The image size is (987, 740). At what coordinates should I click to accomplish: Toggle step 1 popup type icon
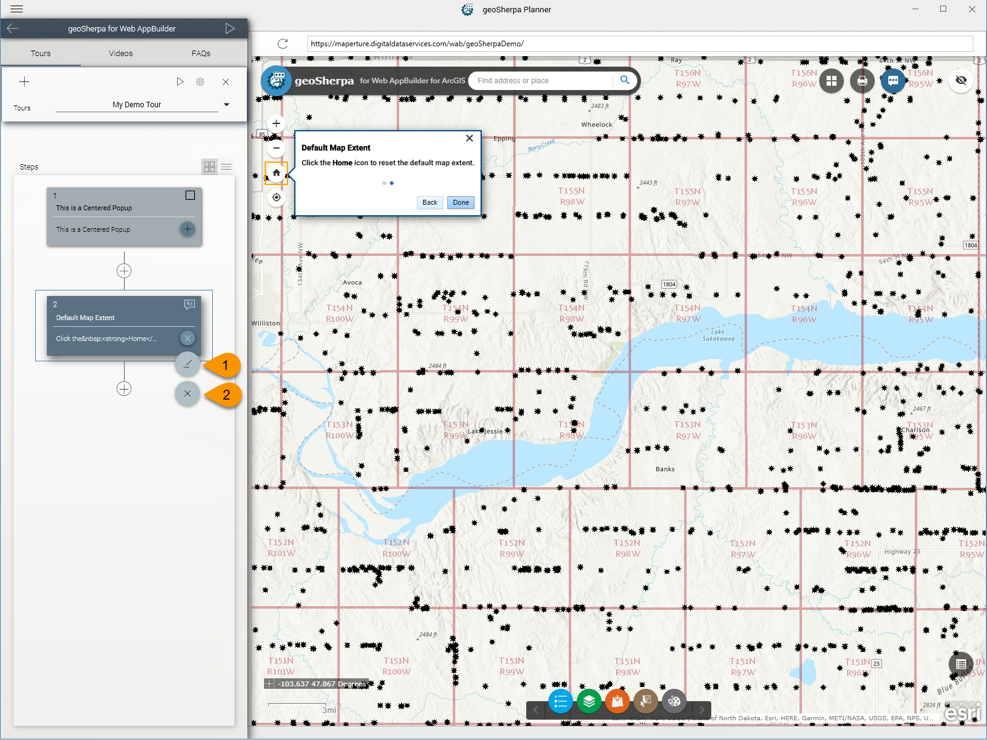[190, 195]
